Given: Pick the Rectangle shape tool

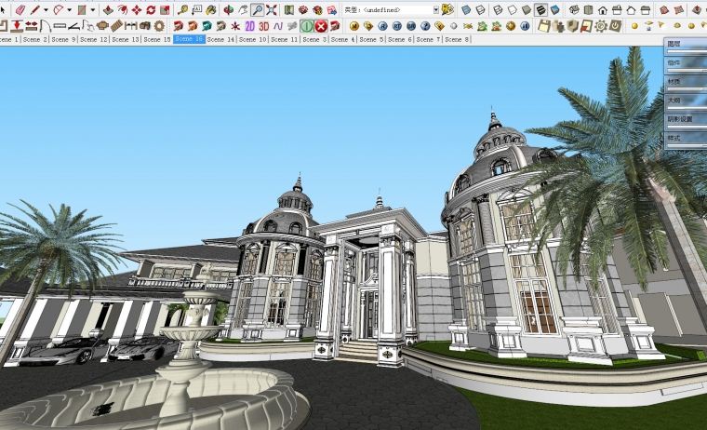Looking at the screenshot, I should pos(82,9).
